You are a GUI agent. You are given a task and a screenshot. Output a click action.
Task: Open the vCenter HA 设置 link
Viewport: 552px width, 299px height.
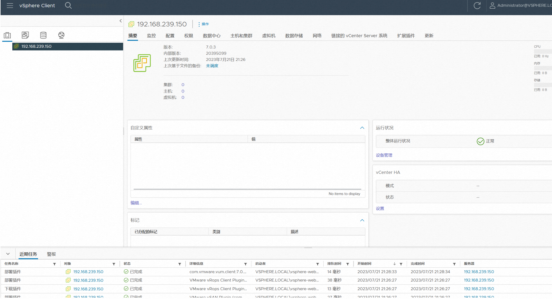click(x=380, y=208)
